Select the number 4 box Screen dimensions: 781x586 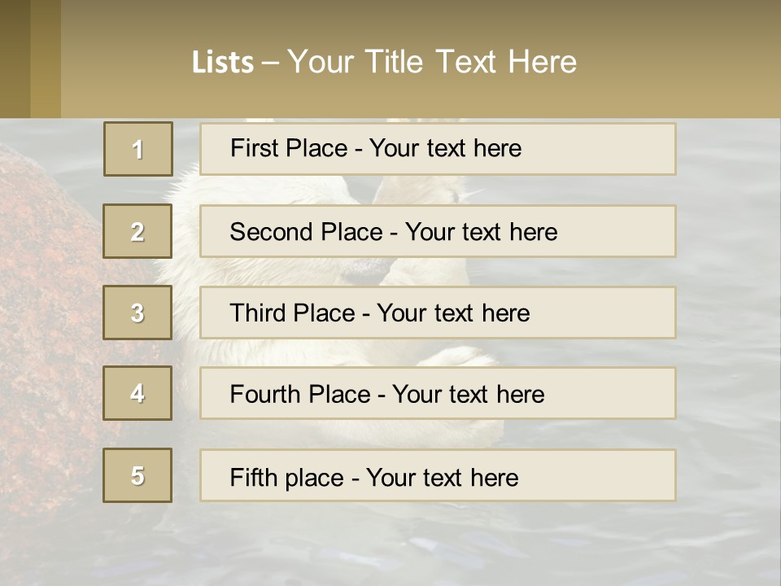tap(137, 393)
